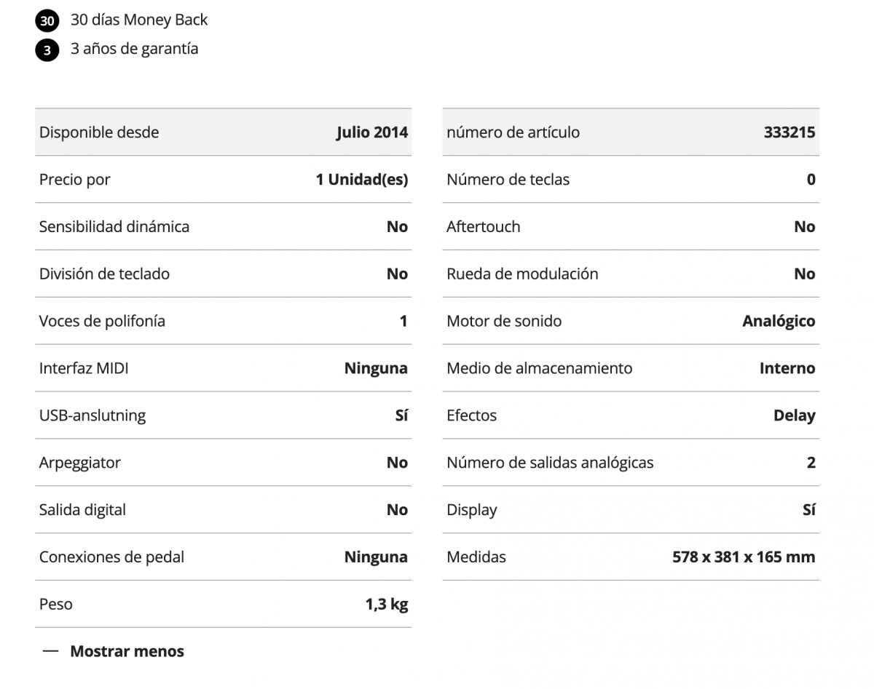Click the "Número de salidas analógicas" label
The height and width of the screenshot is (689, 874).
(x=550, y=463)
